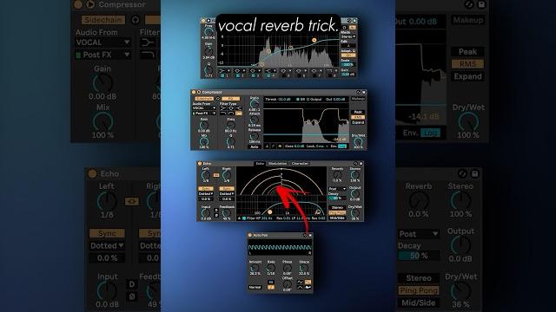Toggle Compressor power in enlarged left background panel
The width and height of the screenshot is (556, 312).
click(78, 4)
